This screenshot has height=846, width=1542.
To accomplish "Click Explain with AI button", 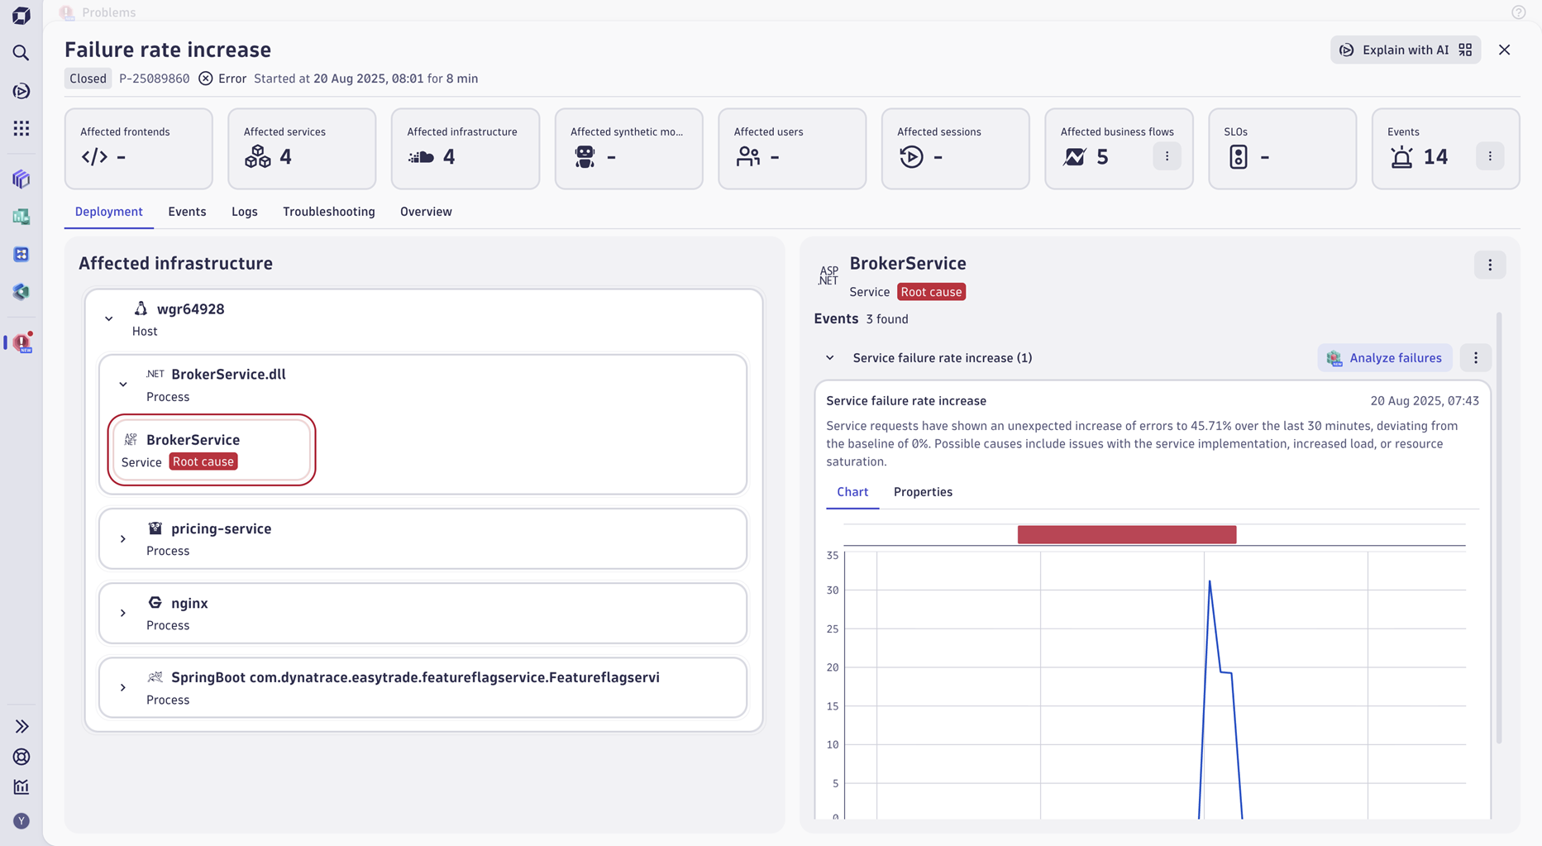I will (1405, 50).
